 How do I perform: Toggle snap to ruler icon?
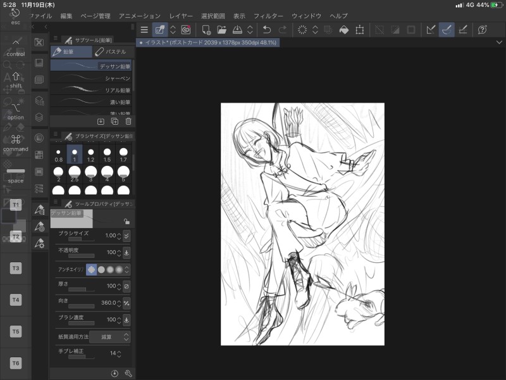pyautogui.click(x=431, y=30)
